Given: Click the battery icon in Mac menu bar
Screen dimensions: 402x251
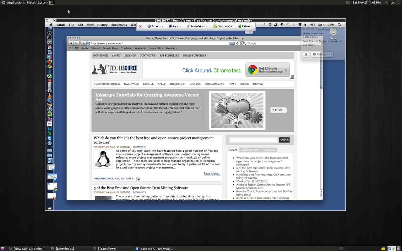Looking at the screenshot, I should coord(312,25).
